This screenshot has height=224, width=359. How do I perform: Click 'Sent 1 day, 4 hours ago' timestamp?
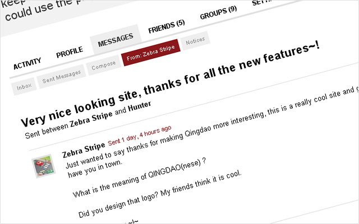coord(139,136)
